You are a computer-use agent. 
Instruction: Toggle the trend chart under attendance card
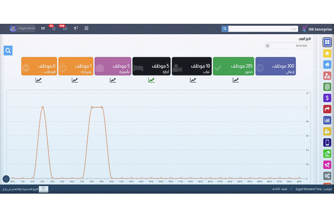(x=235, y=80)
